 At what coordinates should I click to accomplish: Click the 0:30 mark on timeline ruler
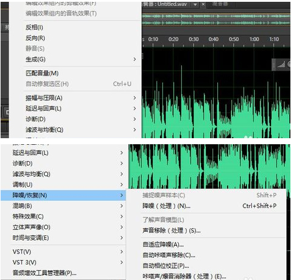(x=193, y=39)
